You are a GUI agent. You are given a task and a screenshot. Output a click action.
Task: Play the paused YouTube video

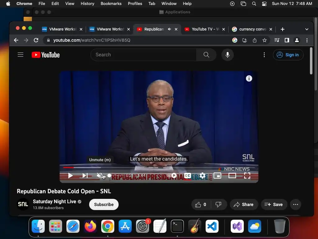click(x=70, y=176)
